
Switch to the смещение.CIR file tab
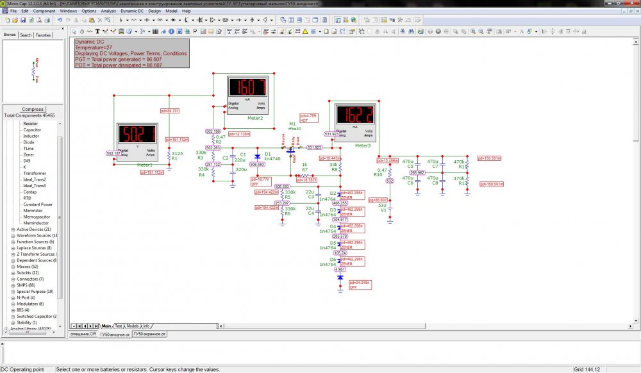click(83, 334)
